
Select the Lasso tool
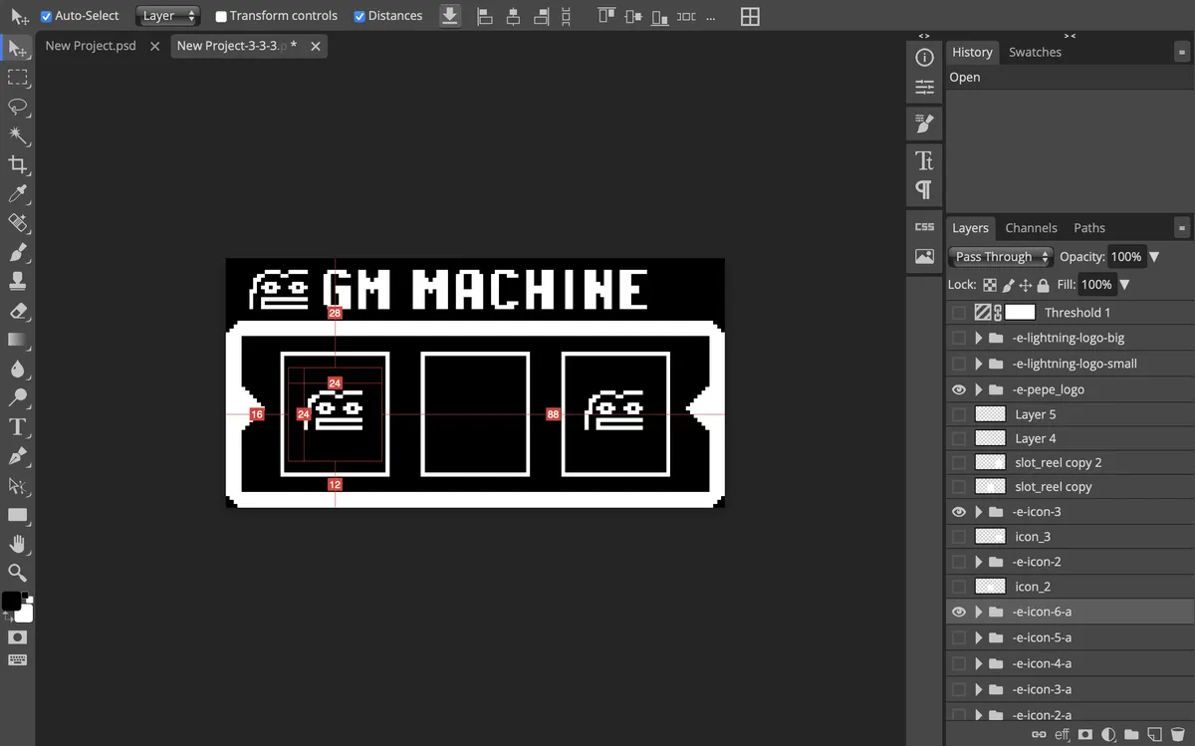pyautogui.click(x=18, y=106)
